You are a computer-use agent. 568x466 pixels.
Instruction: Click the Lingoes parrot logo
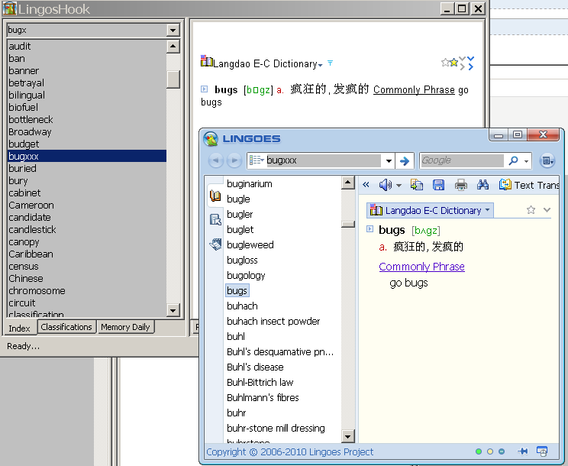click(x=211, y=139)
